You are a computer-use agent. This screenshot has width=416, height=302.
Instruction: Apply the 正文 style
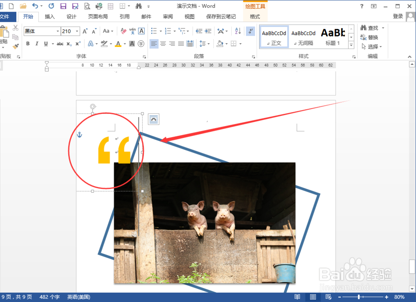274,37
